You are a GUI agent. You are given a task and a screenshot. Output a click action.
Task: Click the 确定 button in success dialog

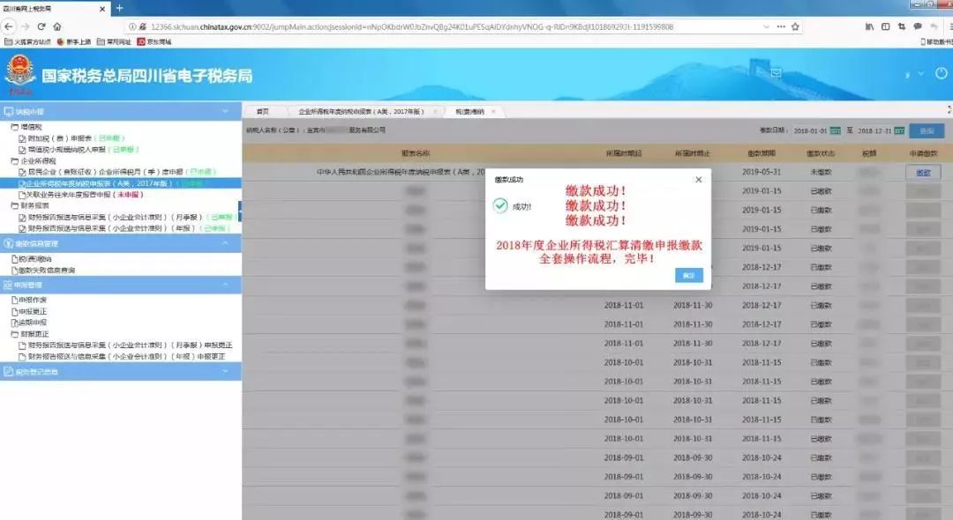tap(689, 275)
